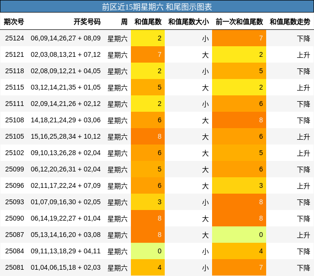Click issue number 25108
The width and height of the screenshot is (314, 276).
click(14, 120)
